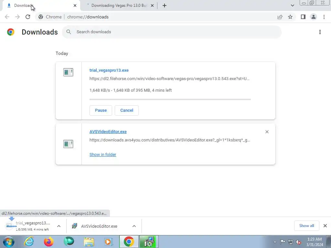This screenshot has width=331, height=248.
Task: Switch to Downloading Vegas Pro 13.0 tab
Action: tap(119, 5)
